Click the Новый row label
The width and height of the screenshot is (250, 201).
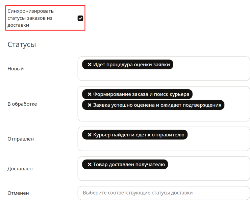point(16,69)
